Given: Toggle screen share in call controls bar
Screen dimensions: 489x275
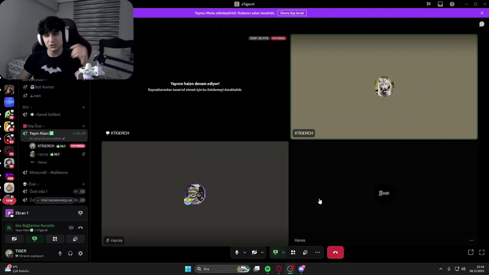Looking at the screenshot, I should (x=275, y=252).
